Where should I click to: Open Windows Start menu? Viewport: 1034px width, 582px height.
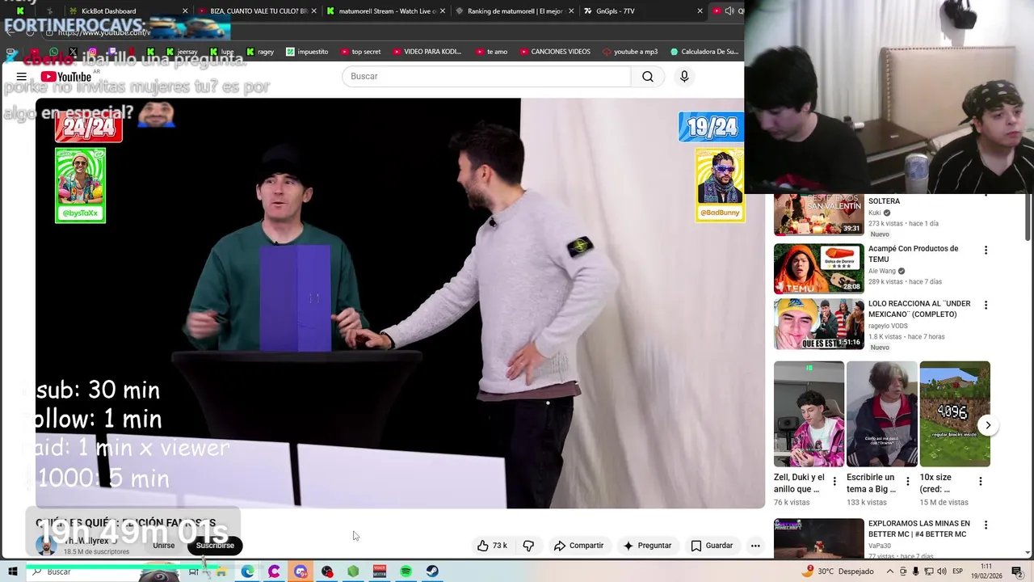coord(12,571)
